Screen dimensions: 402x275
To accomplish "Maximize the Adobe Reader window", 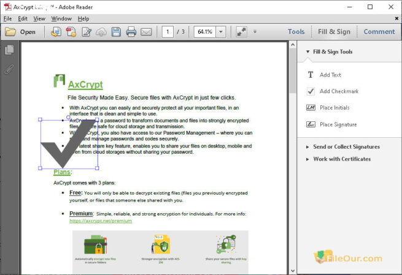I will (370, 7).
